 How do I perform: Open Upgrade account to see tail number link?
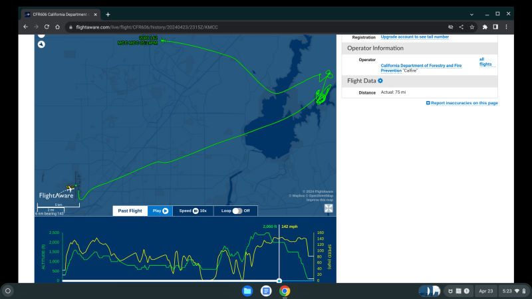(x=414, y=37)
